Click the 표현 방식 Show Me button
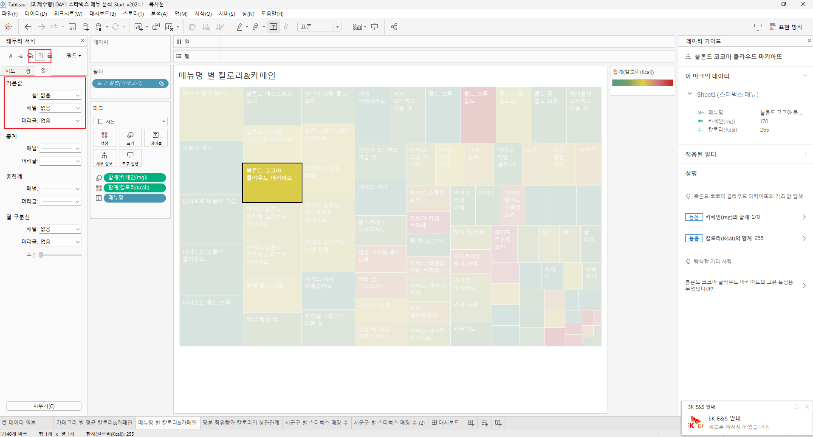Screen dimensions: 813x437 coord(786,27)
